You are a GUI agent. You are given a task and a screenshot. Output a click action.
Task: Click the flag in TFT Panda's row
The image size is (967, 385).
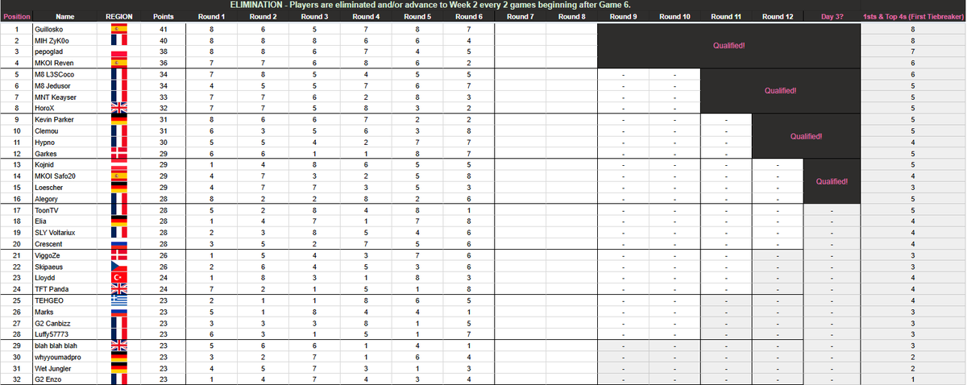point(119,289)
